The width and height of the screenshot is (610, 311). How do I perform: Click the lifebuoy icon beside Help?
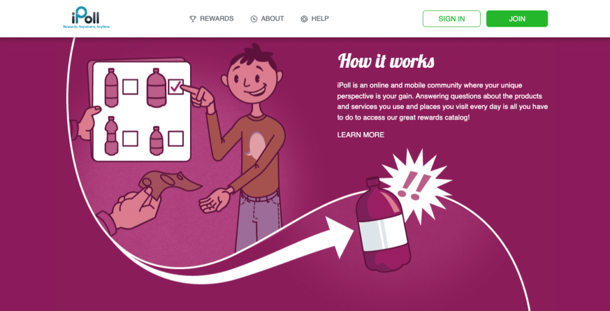pyautogui.click(x=304, y=18)
